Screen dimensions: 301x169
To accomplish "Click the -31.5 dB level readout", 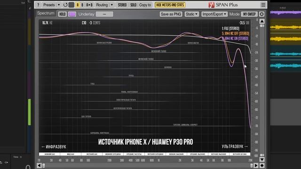I will [x=244, y=23].
